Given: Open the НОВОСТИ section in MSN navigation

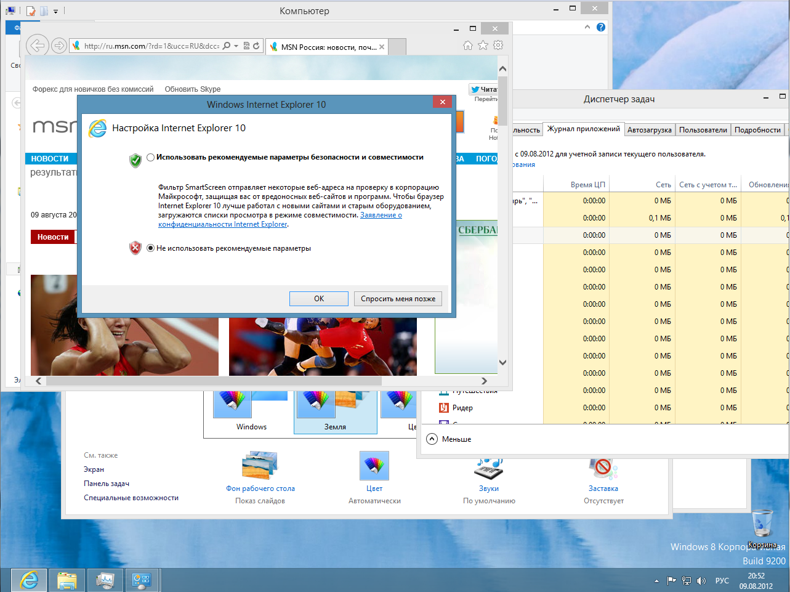Looking at the screenshot, I should (50, 159).
